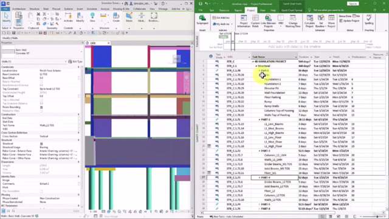389x219 pixels.
Task: Open the Resource tab in MS Project
Action: coord(224,10)
